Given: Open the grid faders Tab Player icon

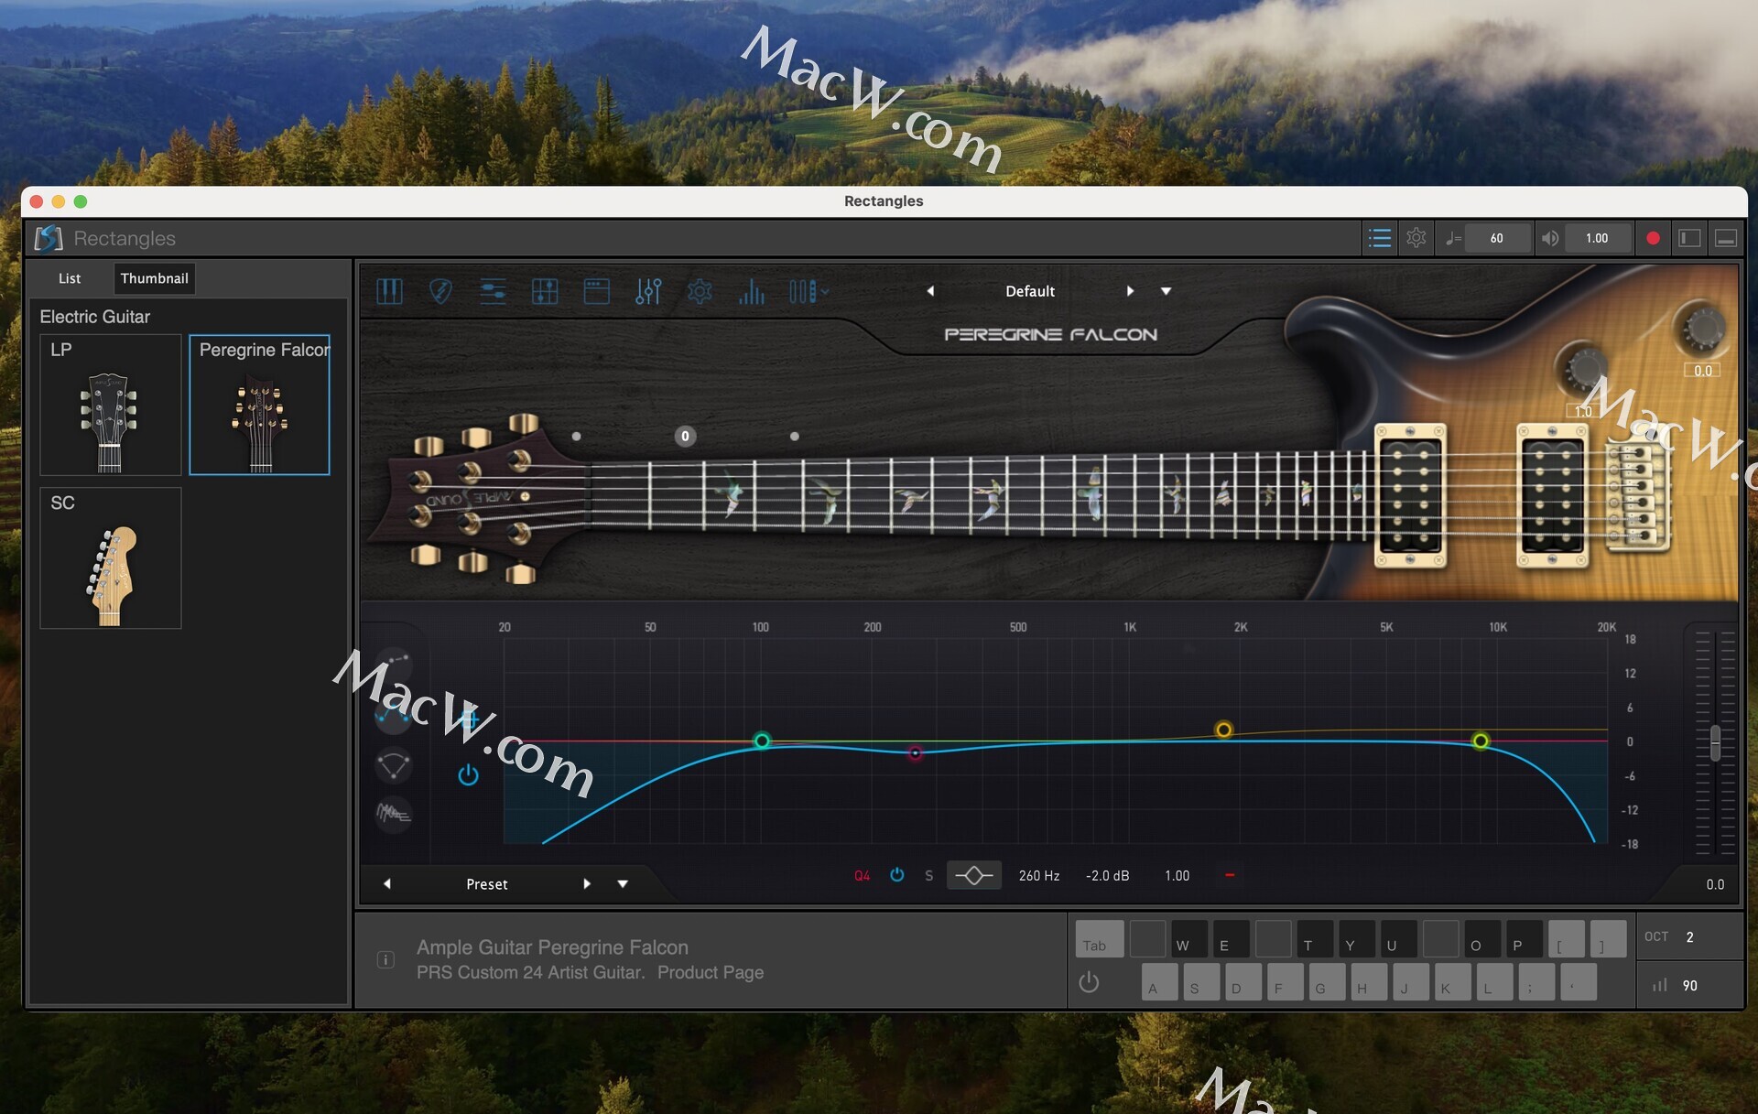Looking at the screenshot, I should [x=545, y=292].
